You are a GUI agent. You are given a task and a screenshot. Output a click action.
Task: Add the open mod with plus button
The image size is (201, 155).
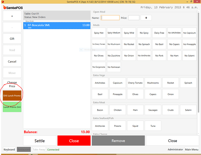tap(146, 18)
